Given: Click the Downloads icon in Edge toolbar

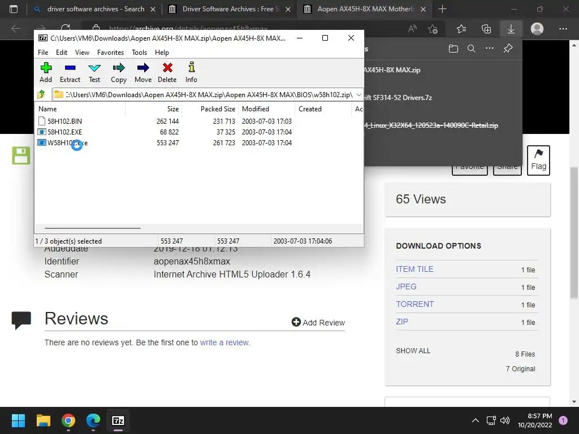Looking at the screenshot, I should (511, 29).
